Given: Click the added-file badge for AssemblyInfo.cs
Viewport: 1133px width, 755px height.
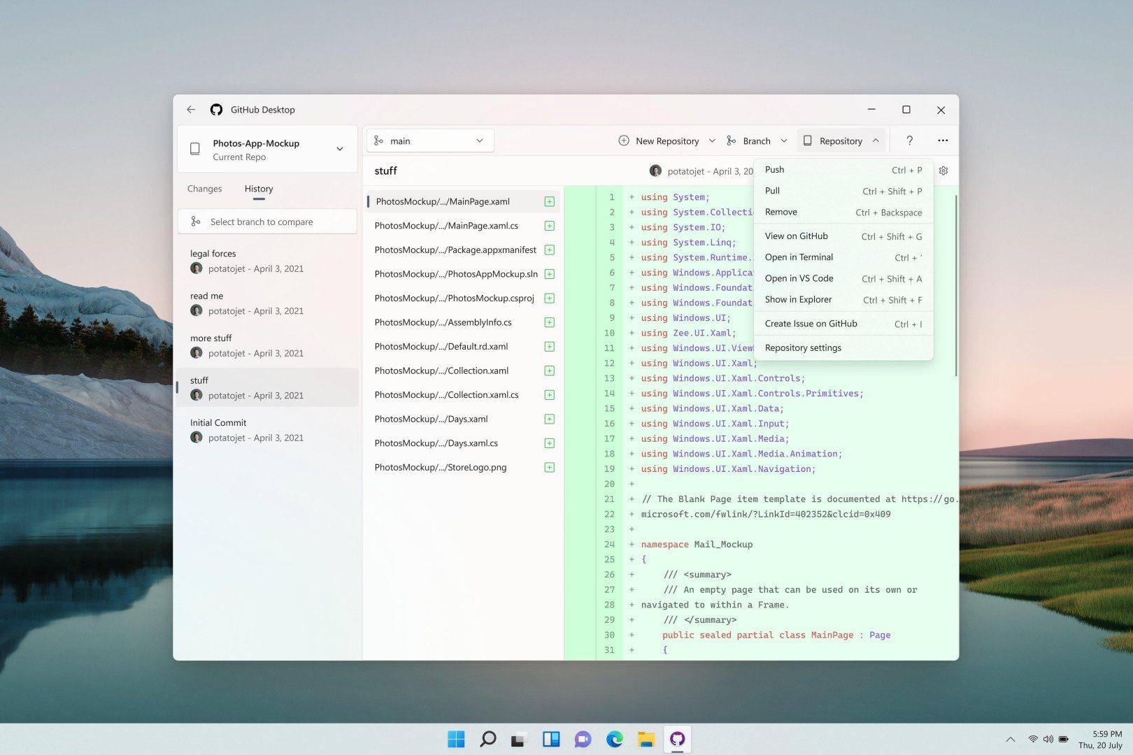Looking at the screenshot, I should click(x=550, y=322).
